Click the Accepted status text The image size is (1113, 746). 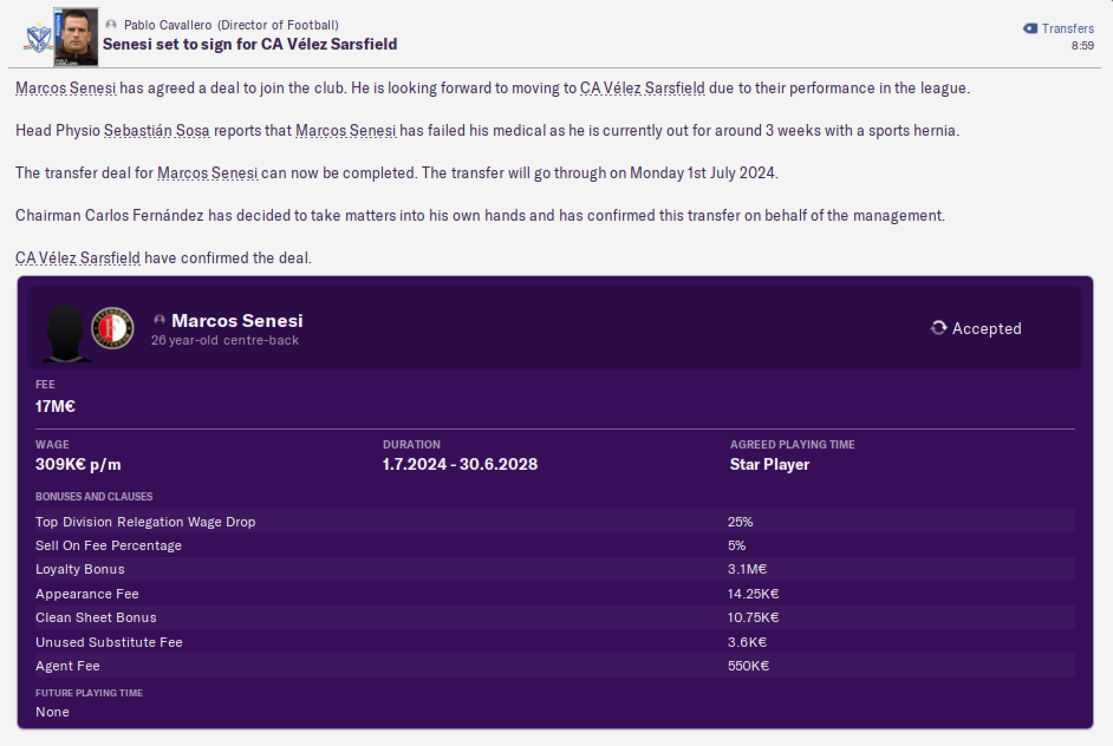[987, 328]
